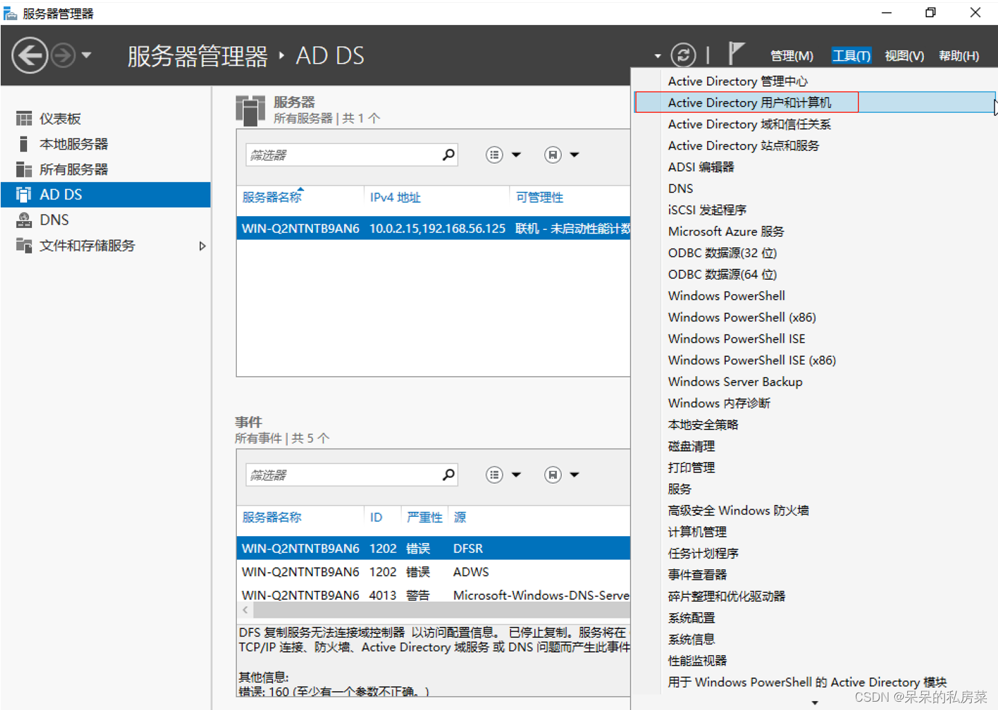Click the 文件和存储服务 icon
The image size is (998, 710).
24,245
